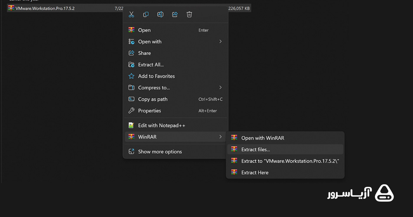Image resolution: width=413 pixels, height=217 pixels.
Task: Click the Show more options icon
Action: click(131, 152)
